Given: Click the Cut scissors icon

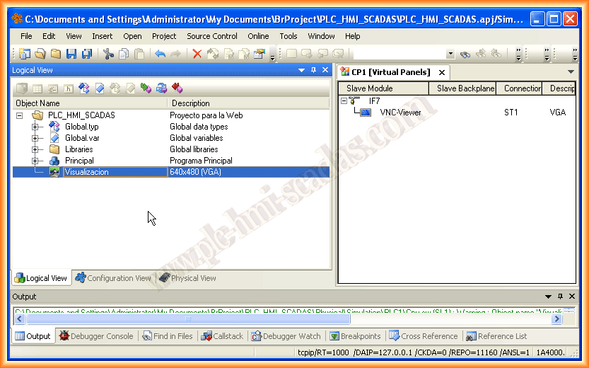Looking at the screenshot, I should click(x=108, y=54).
